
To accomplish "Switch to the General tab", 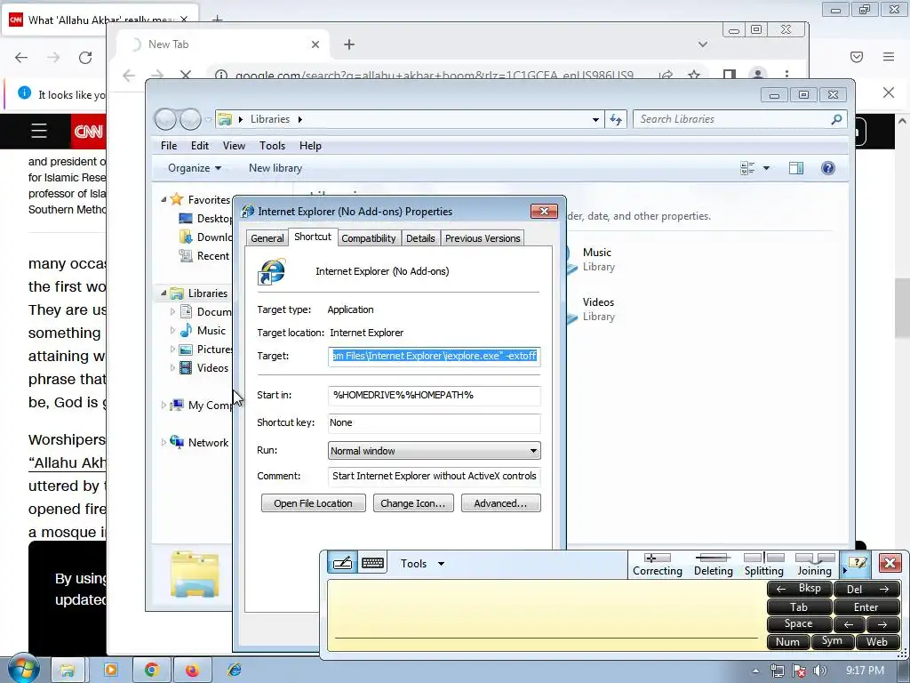I will (267, 238).
